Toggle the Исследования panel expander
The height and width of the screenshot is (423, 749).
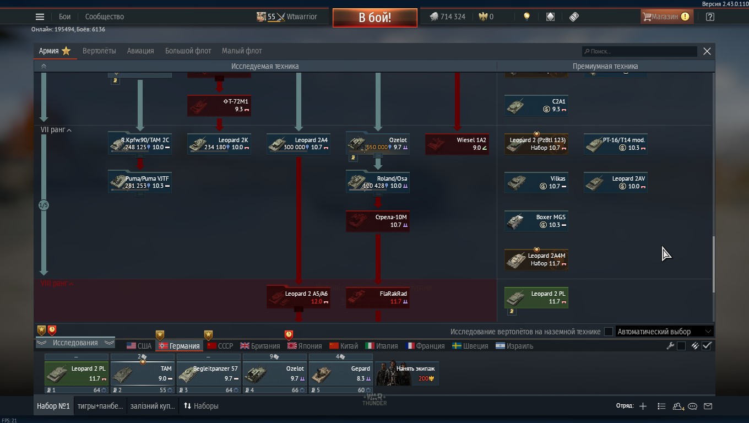(75, 343)
